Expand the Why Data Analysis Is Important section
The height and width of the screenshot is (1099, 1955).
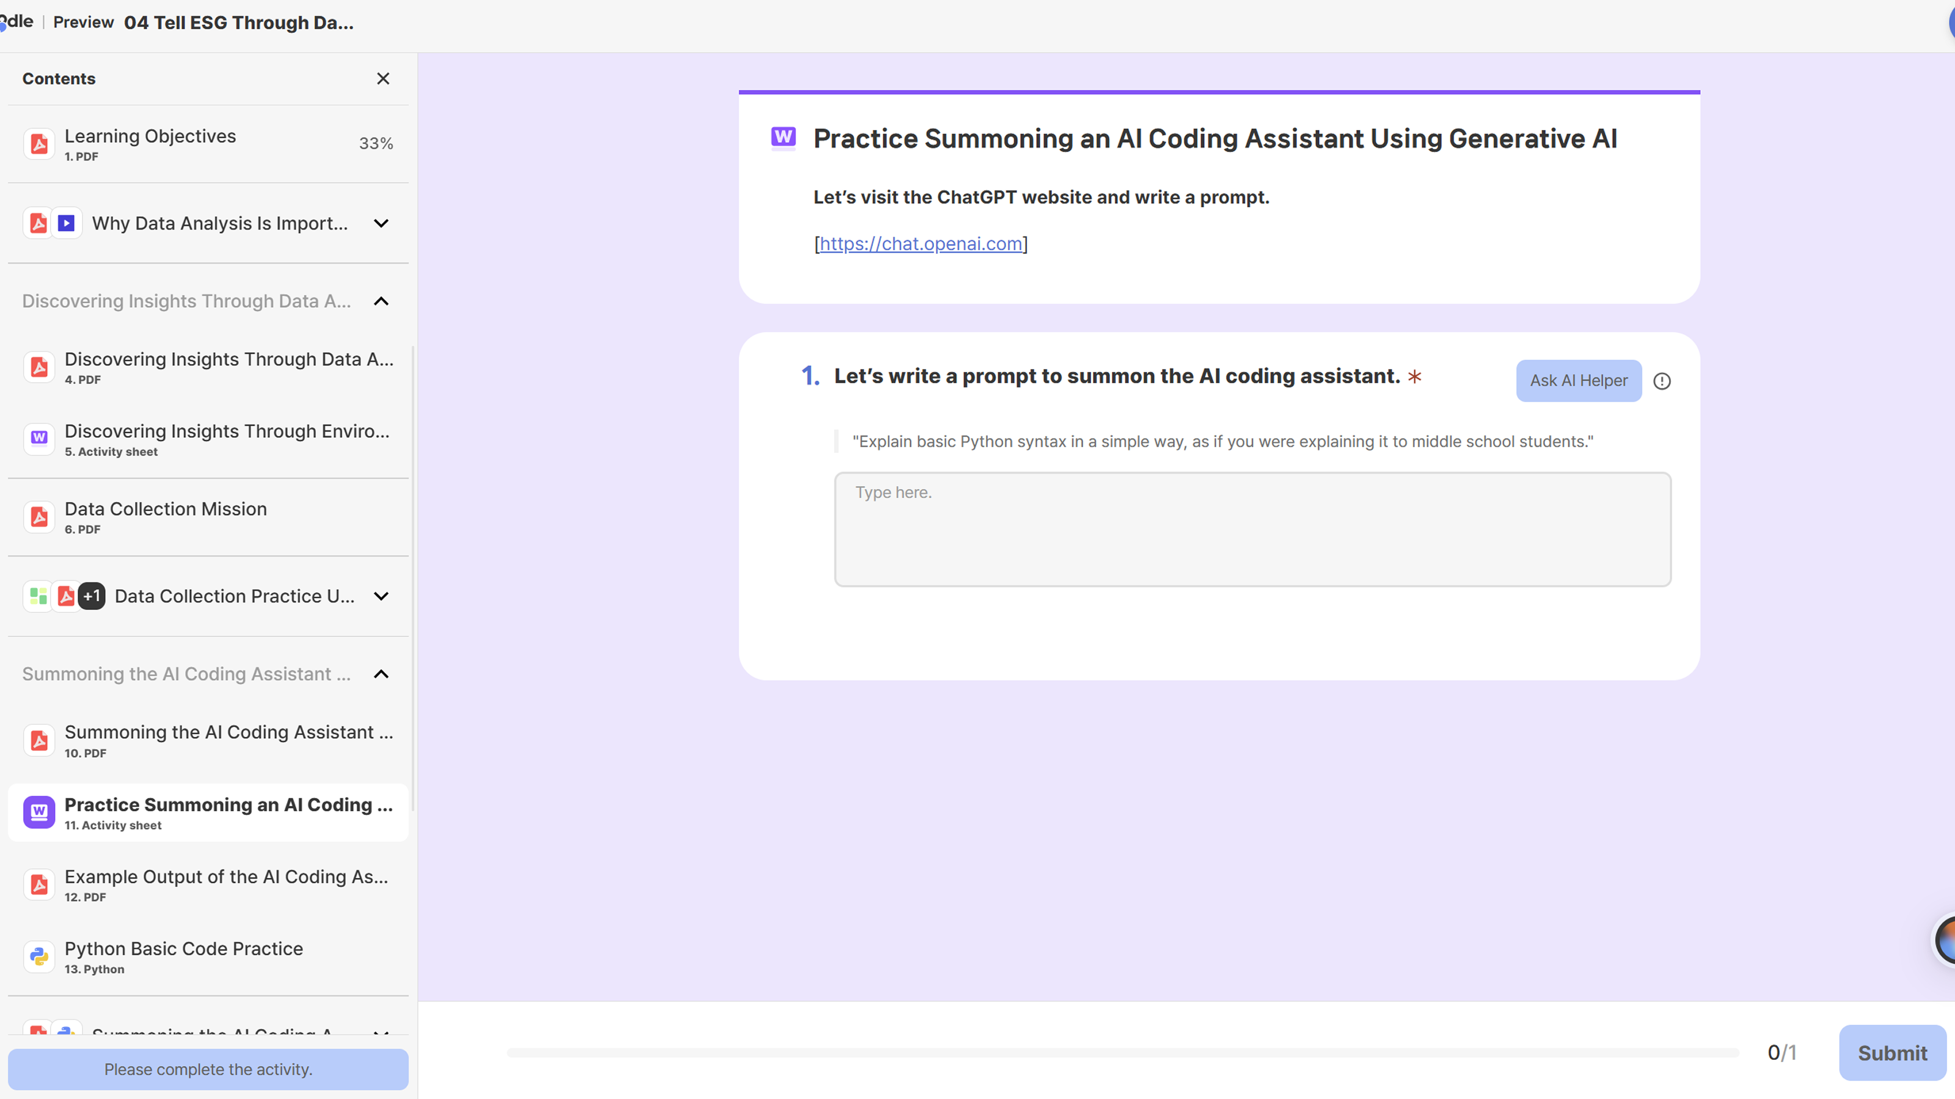pyautogui.click(x=381, y=223)
